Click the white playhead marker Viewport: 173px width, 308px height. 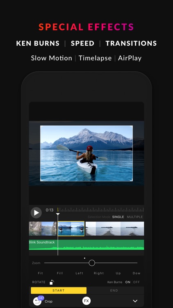[x=58, y=214]
